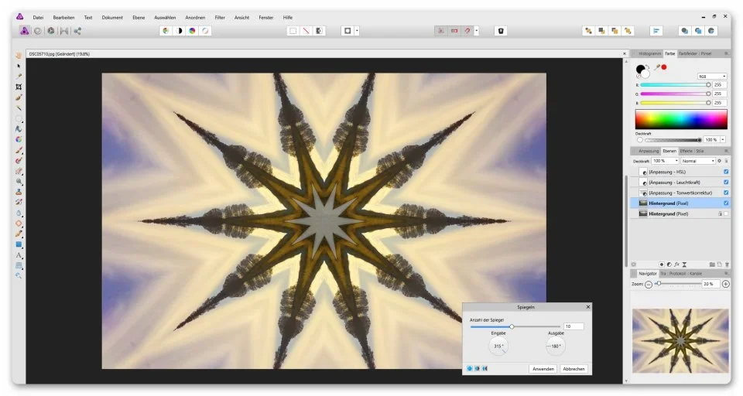Close the Spiegeln dialog
The image size is (743, 396).
tap(588, 307)
